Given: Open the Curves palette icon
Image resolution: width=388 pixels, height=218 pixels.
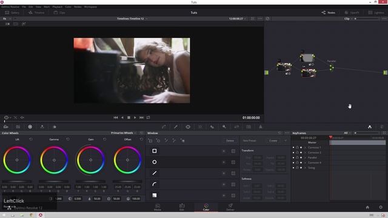Looking at the screenshot, I should pos(164,127).
